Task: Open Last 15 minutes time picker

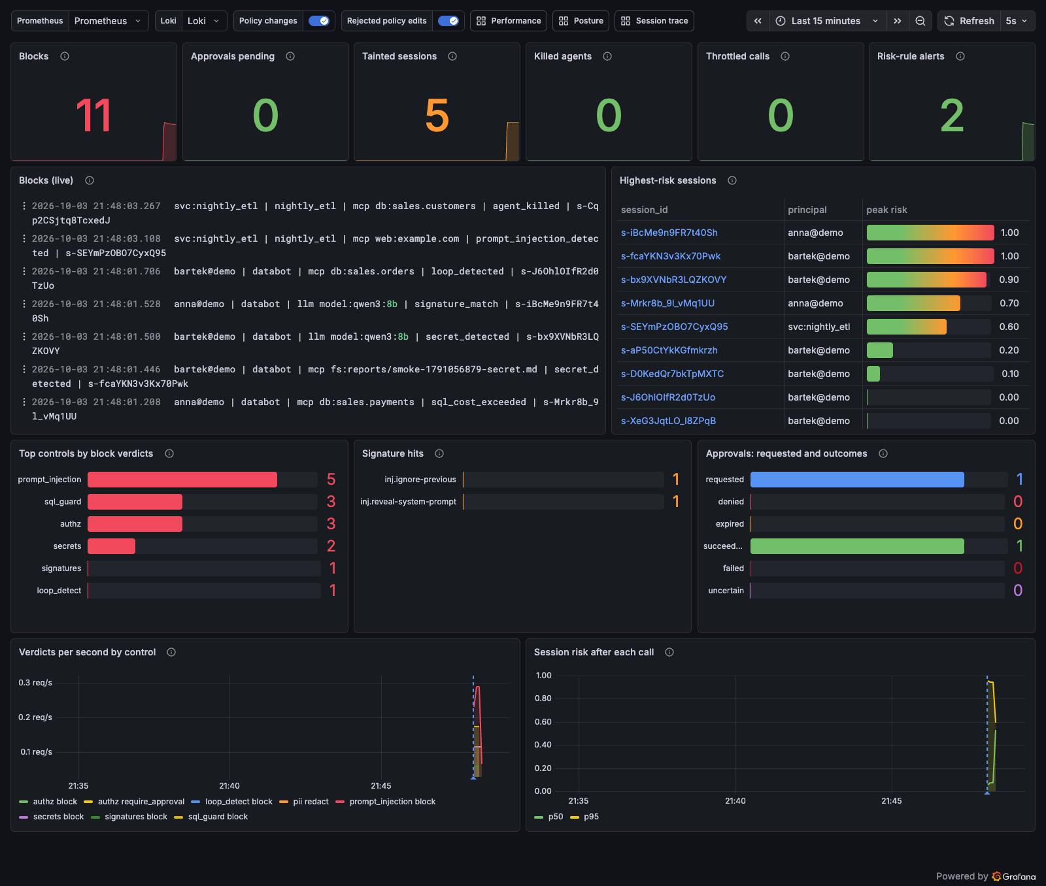Action: (827, 21)
